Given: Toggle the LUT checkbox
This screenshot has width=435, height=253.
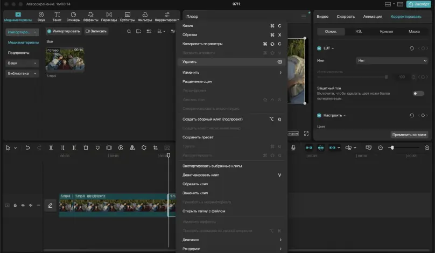Looking at the screenshot, I should pos(319,48).
